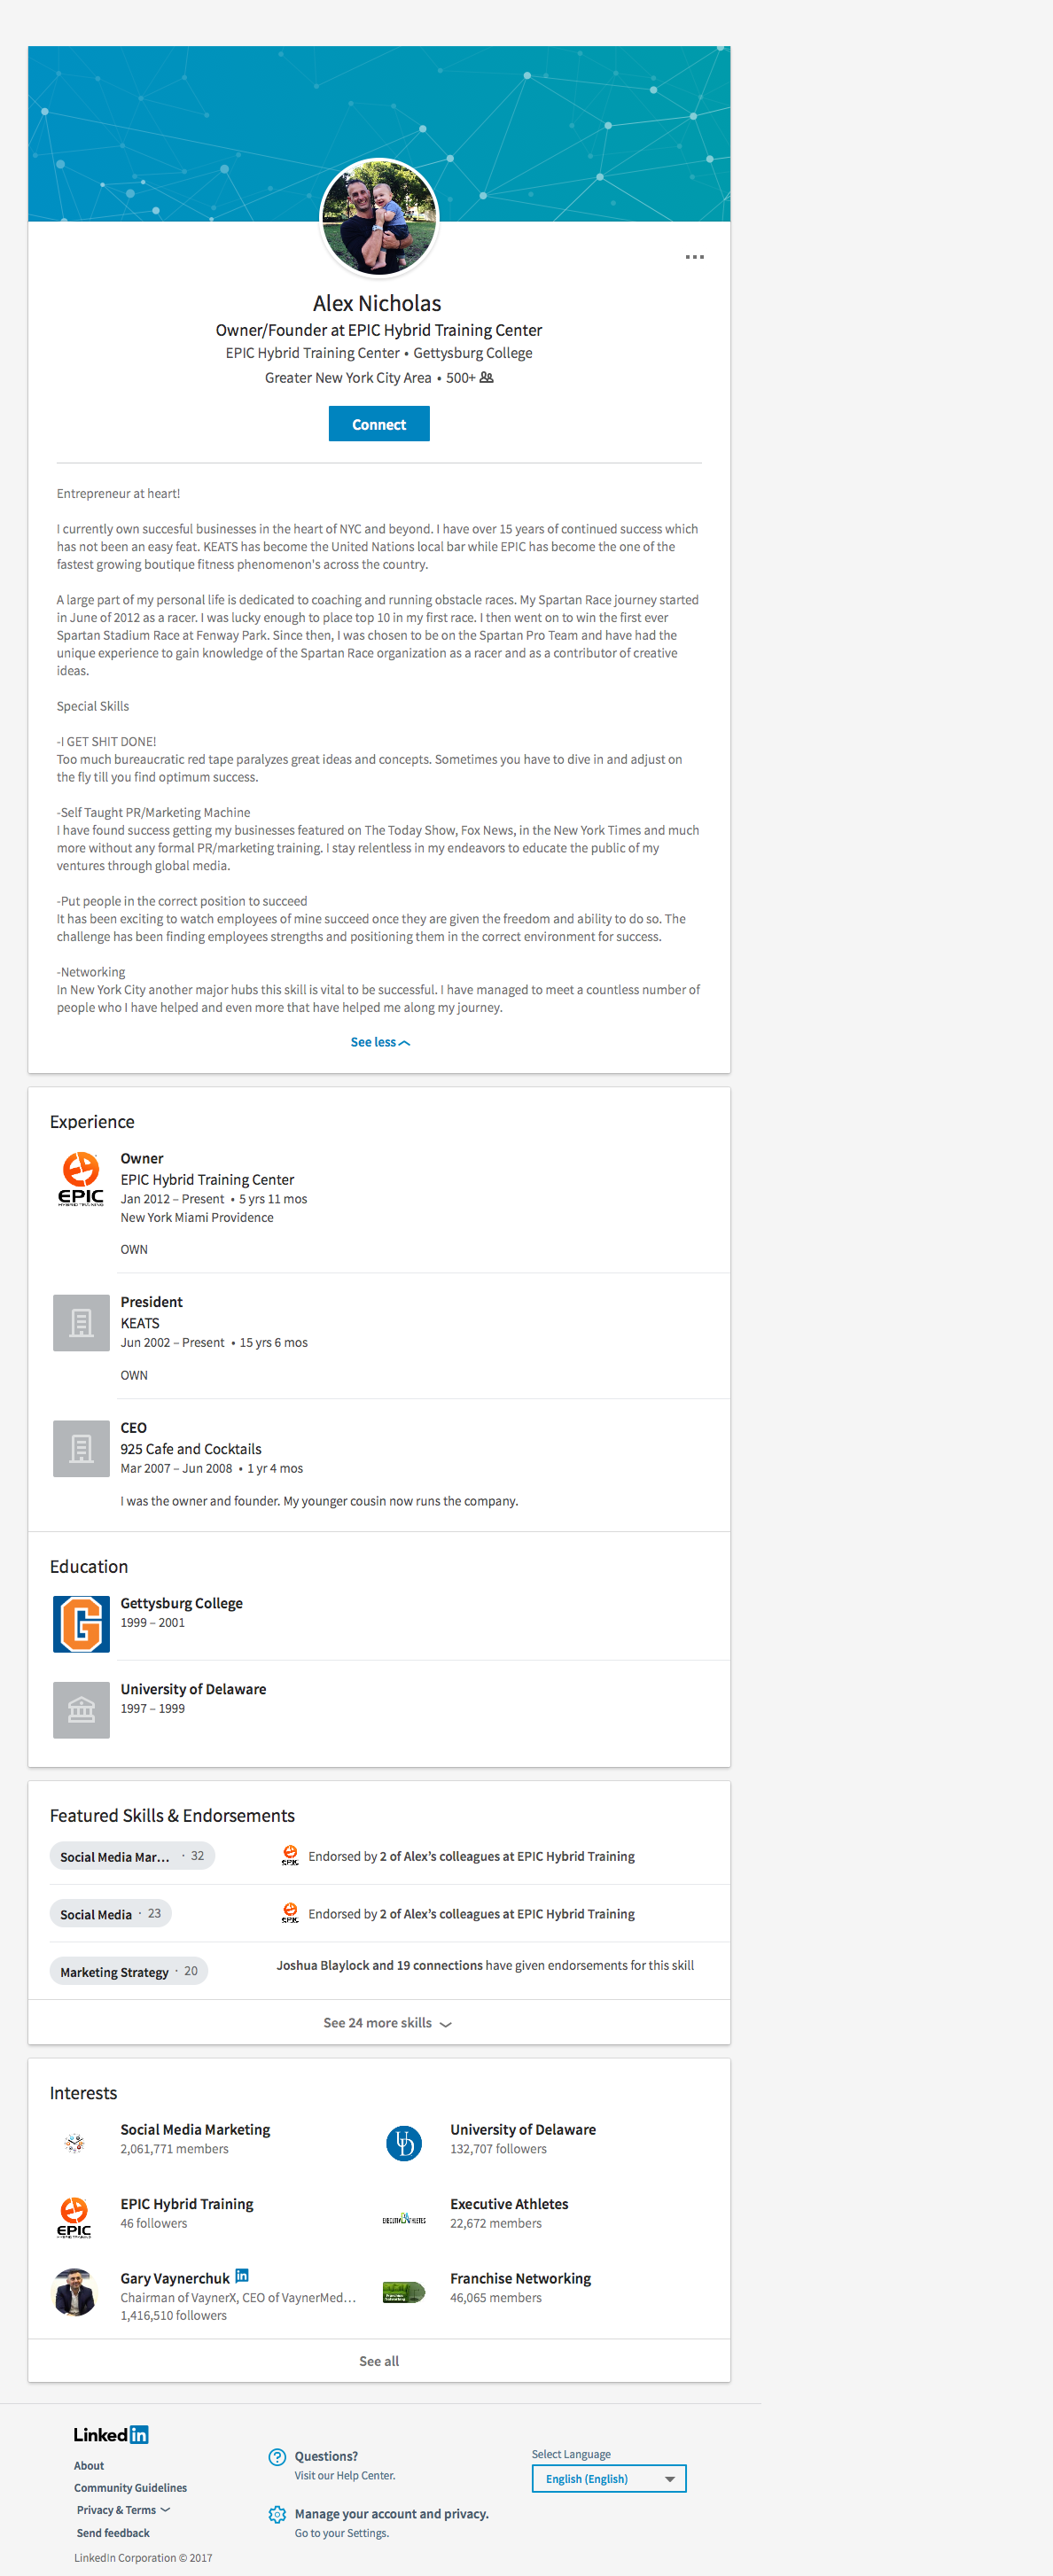This screenshot has height=2576, width=1053.
Task: Click Alex Nicholas's profile photo
Action: click(x=379, y=217)
